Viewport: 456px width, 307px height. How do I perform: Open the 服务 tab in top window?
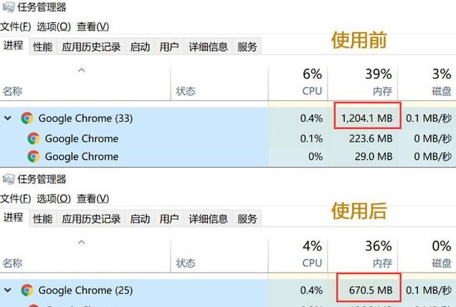coord(247,47)
